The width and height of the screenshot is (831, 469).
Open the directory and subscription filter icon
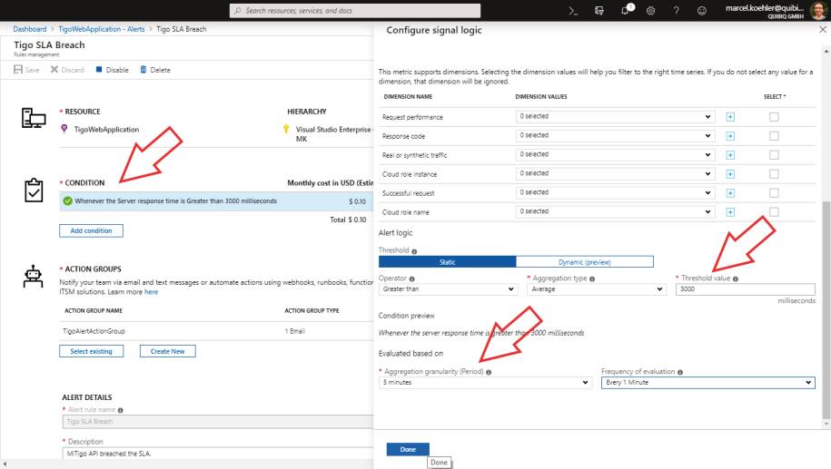[x=599, y=11]
